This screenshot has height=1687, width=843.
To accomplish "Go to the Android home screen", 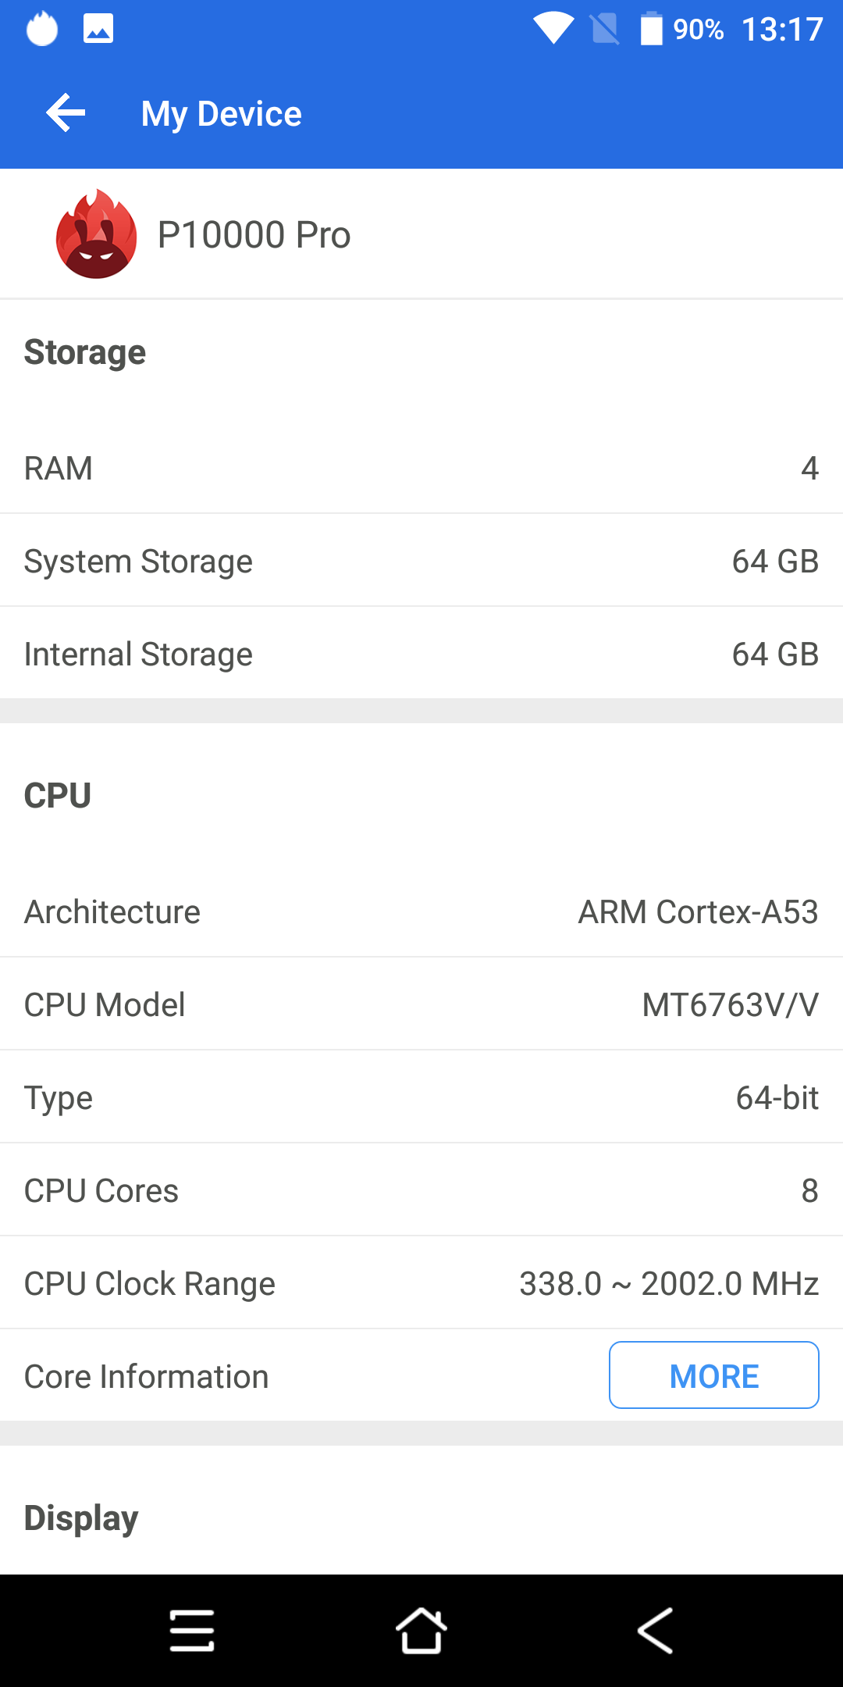I will coord(421,1631).
